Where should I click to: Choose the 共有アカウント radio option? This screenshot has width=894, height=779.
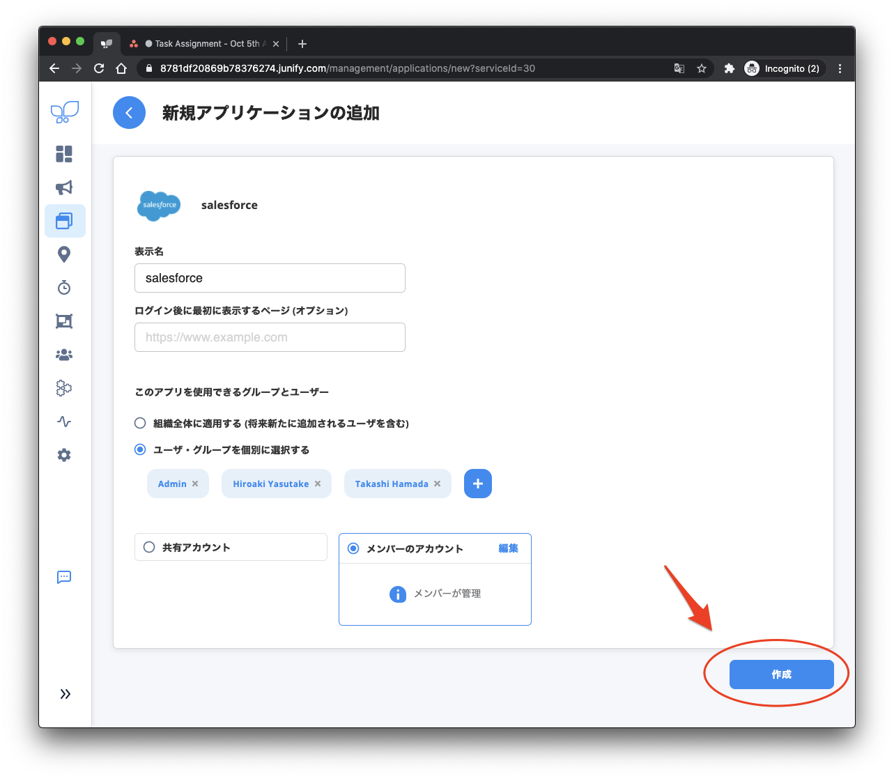point(149,547)
